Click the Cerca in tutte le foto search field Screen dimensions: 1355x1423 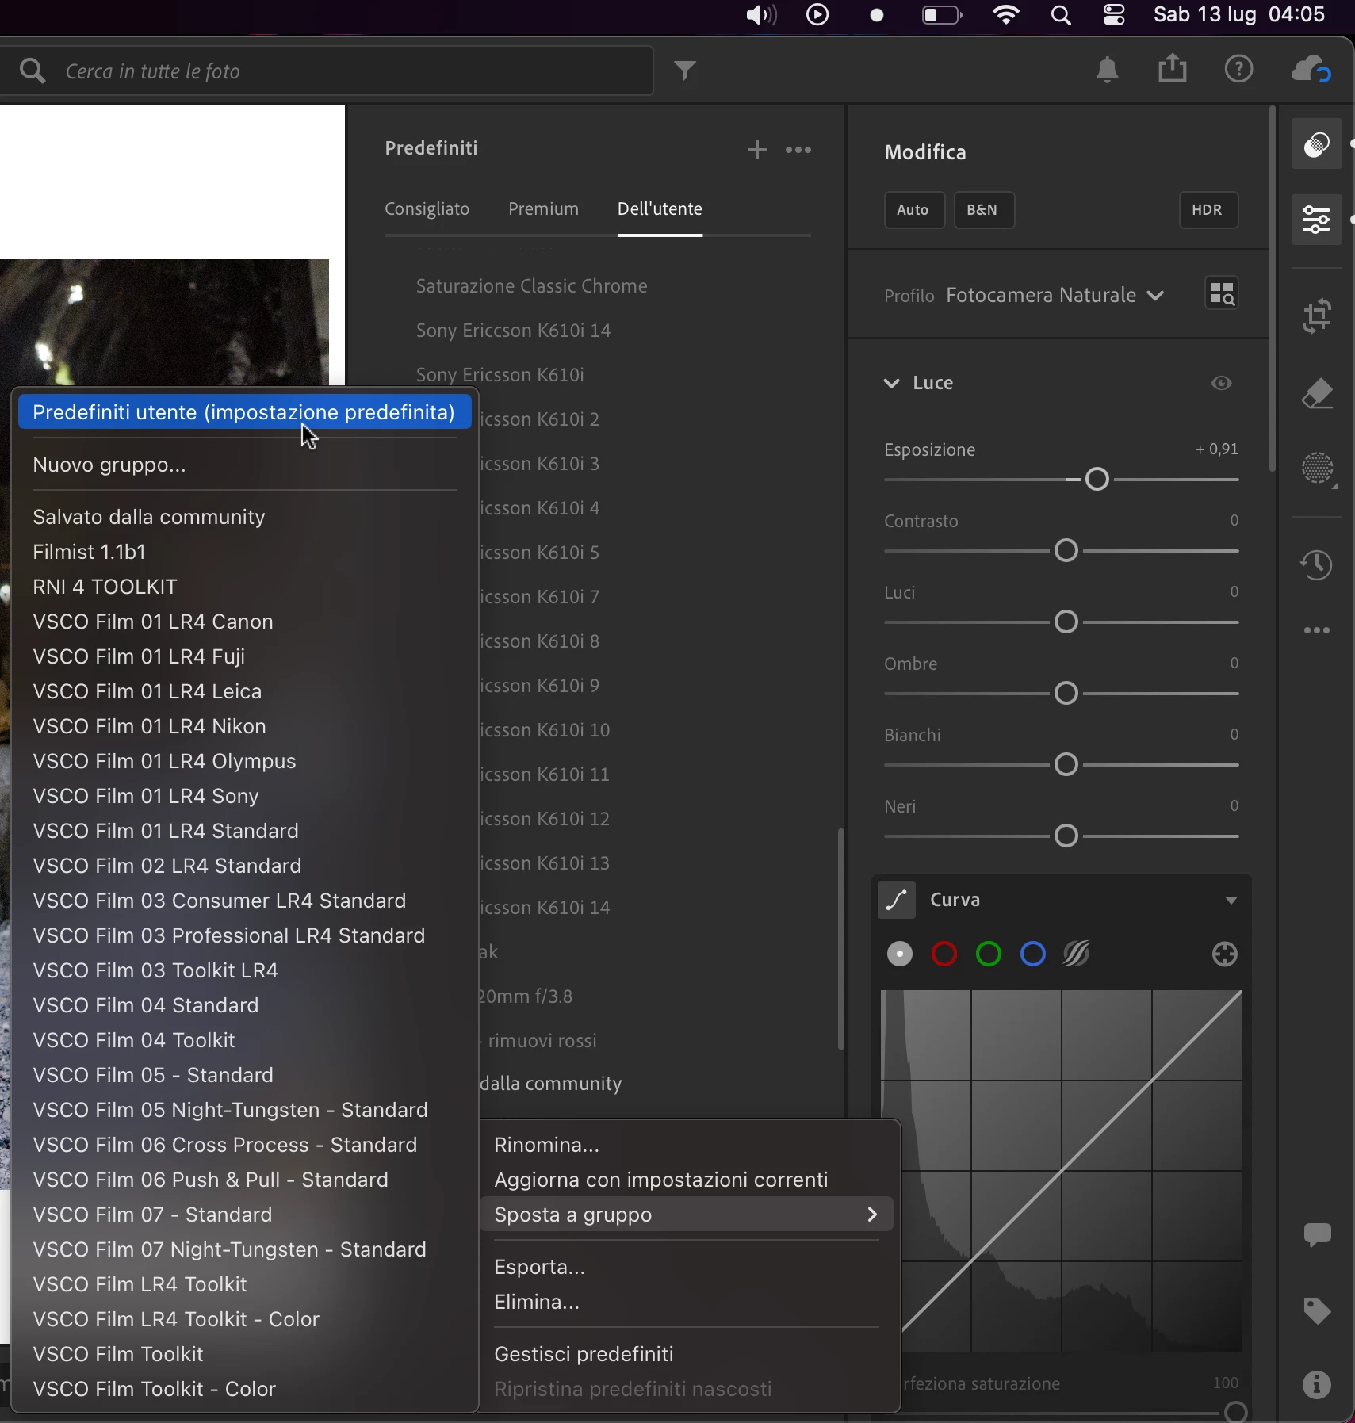coord(327,71)
